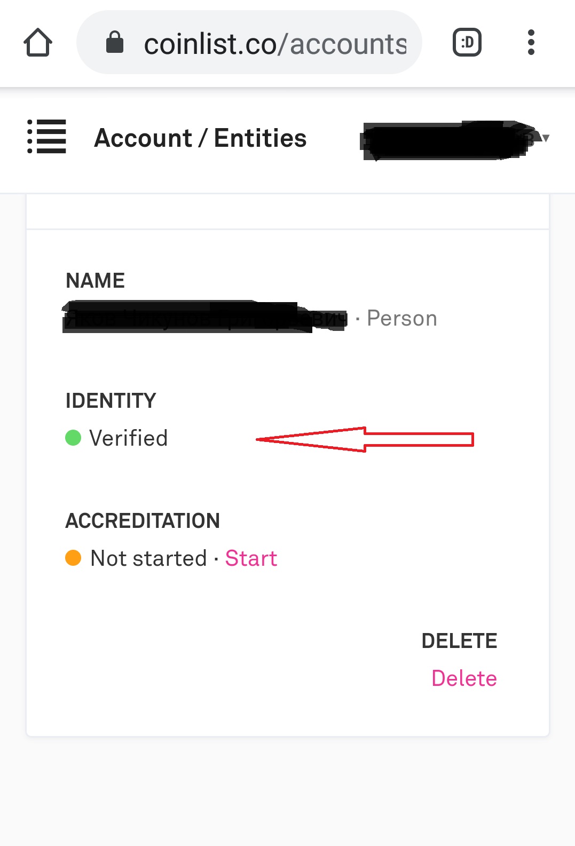Click the Person entity type label
Image resolution: width=575 pixels, height=846 pixels.
coord(402,318)
